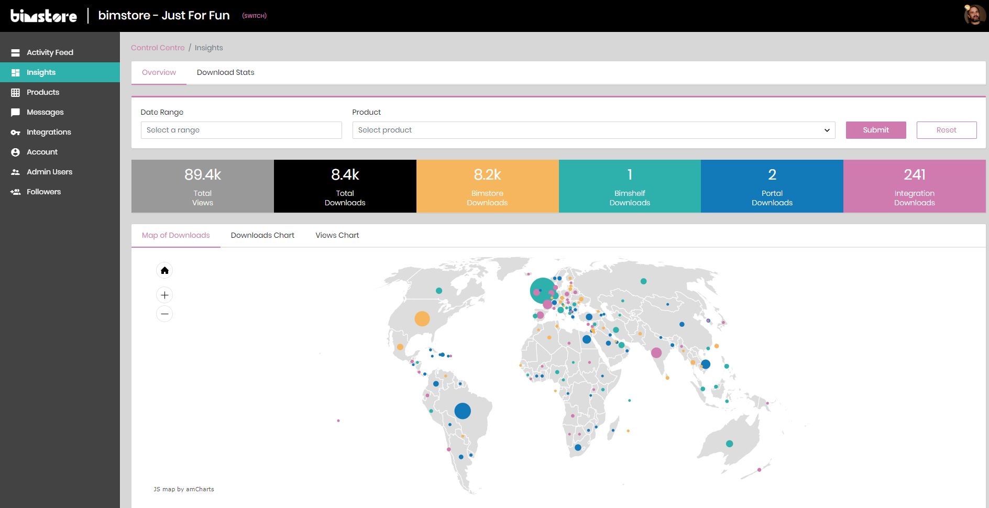Click the Messages speech bubble icon
The image size is (989, 508).
tap(16, 112)
